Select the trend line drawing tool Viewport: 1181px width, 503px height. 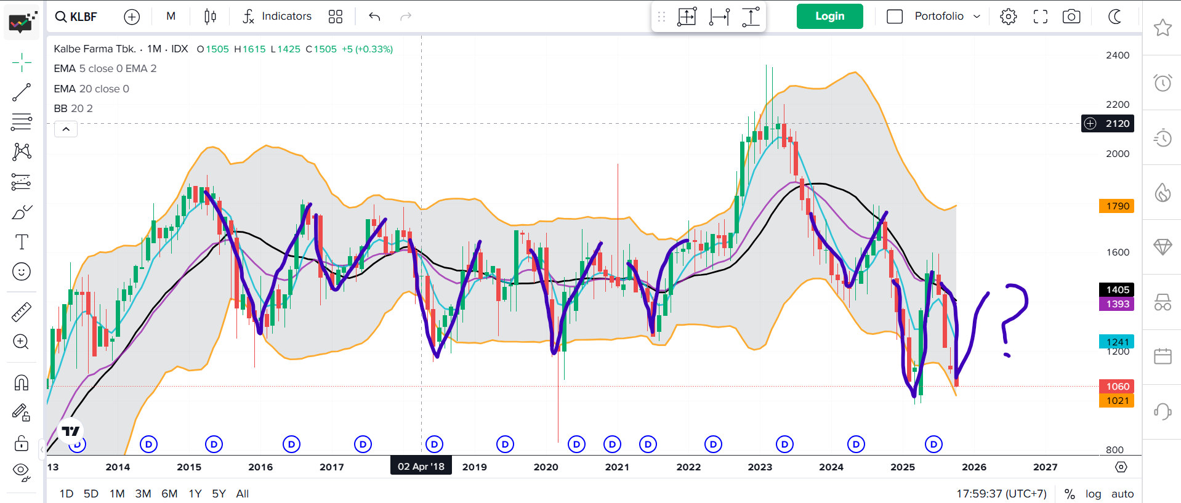click(x=22, y=92)
